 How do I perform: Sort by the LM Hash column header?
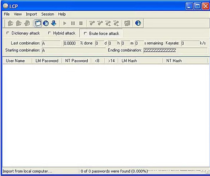140,61
